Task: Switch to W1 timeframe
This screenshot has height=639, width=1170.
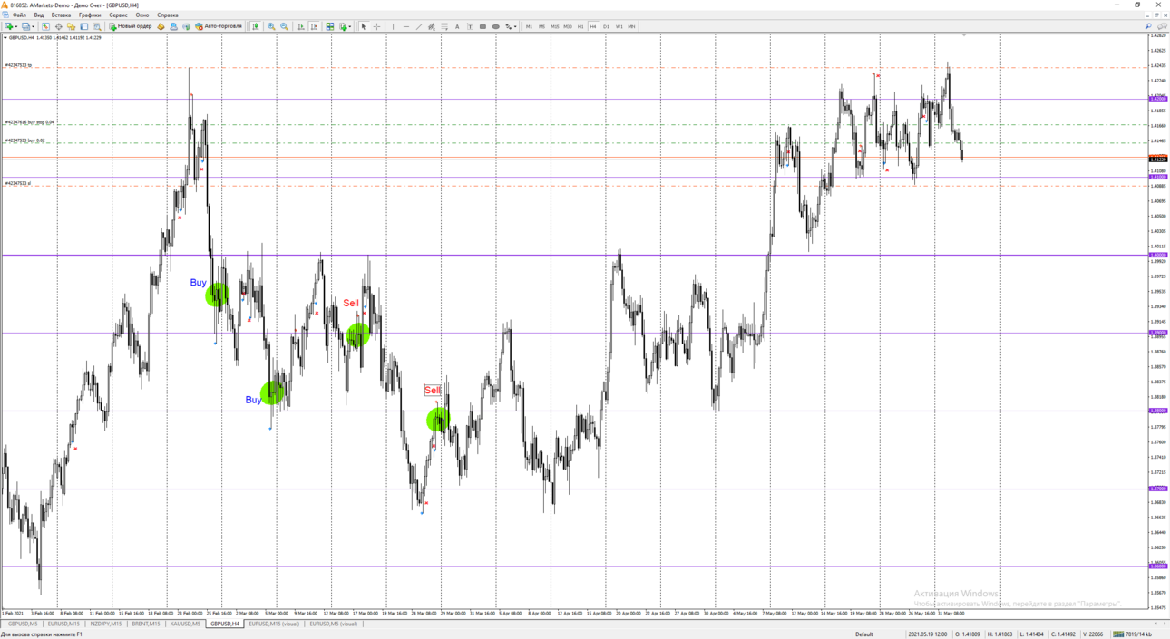Action: coord(619,26)
